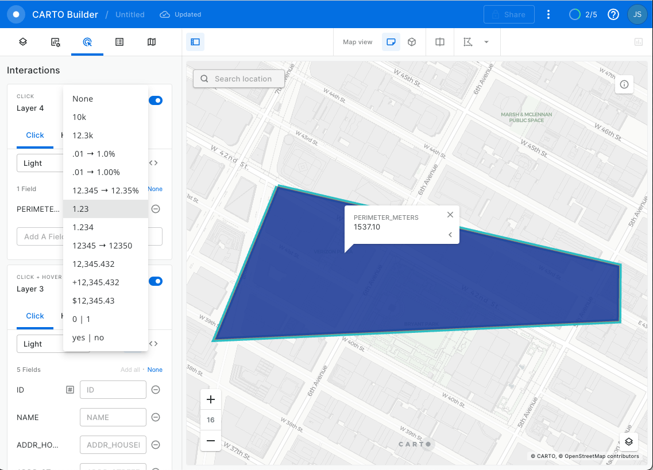The image size is (653, 470).
Task: Open the Basemap tab icon
Action: (x=152, y=42)
